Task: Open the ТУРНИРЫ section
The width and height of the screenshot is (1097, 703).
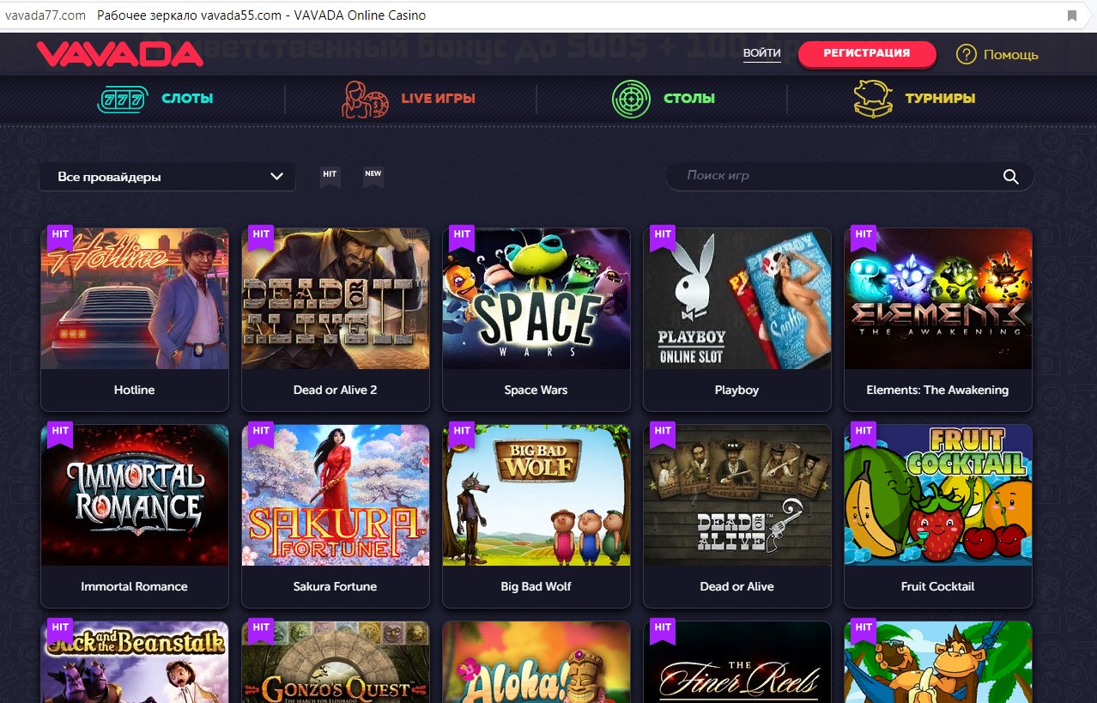Action: (940, 99)
